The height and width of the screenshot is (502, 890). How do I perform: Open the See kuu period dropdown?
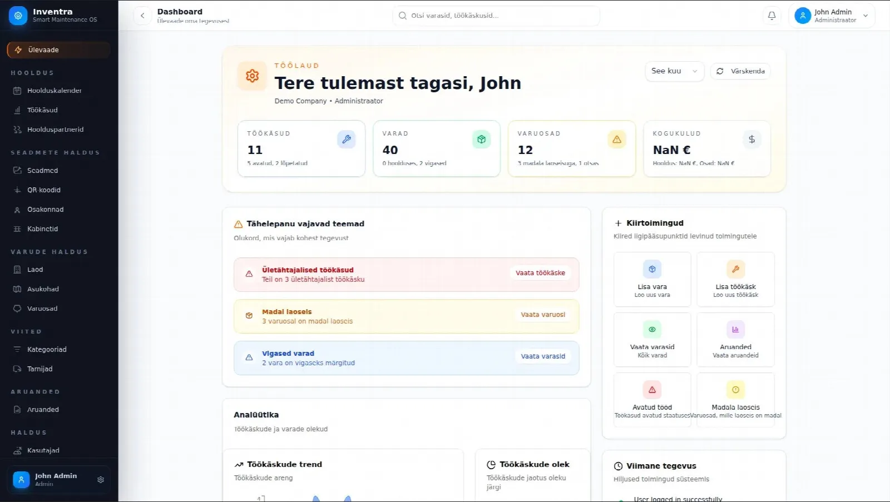tap(675, 71)
